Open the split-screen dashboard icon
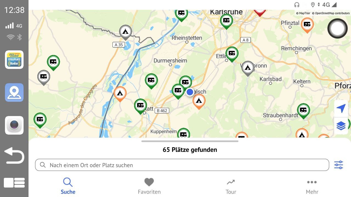This screenshot has height=197, width=351. (14, 182)
